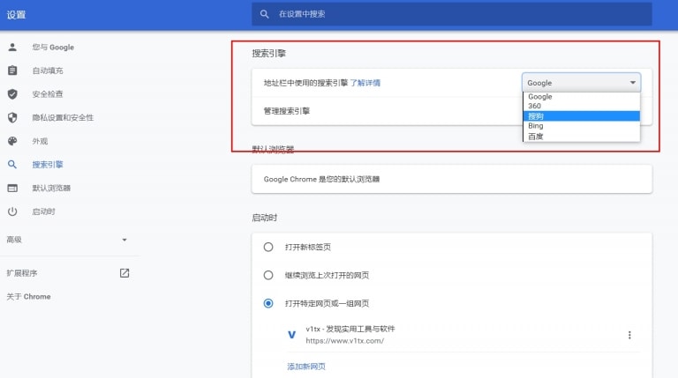Click the Google Chrome 是您的默认浏览器 text
This screenshot has width=678, height=378.
point(321,179)
